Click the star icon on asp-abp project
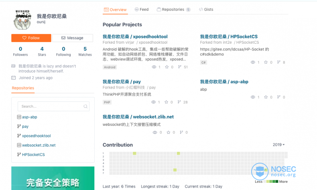This screenshot has width=317, height=190. [266, 97]
